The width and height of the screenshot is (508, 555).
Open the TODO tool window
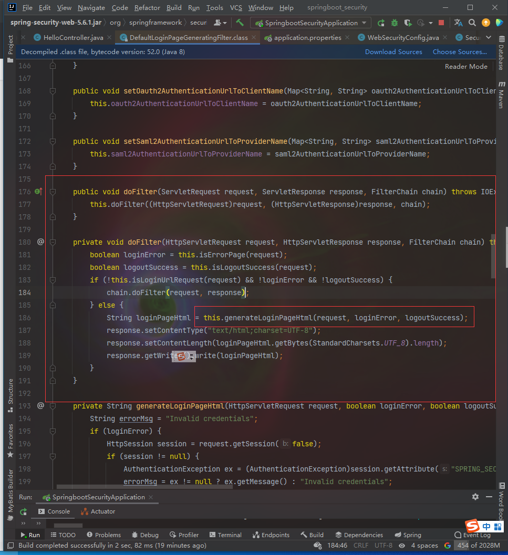point(63,535)
